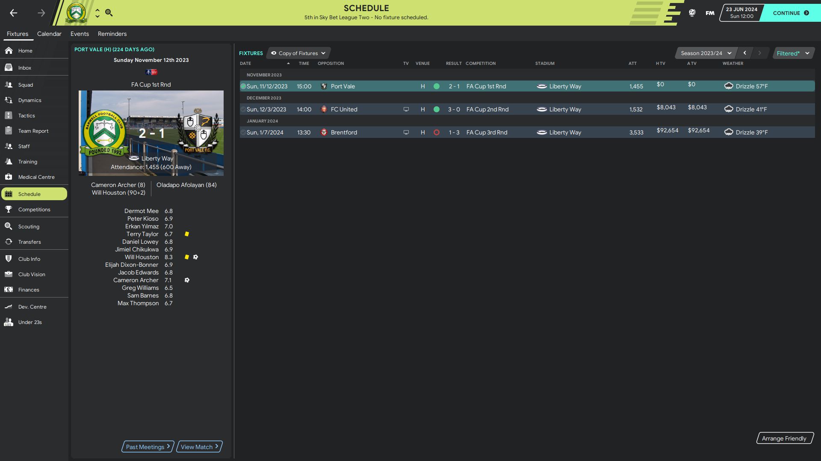Switch to the Events tab

pyautogui.click(x=80, y=34)
